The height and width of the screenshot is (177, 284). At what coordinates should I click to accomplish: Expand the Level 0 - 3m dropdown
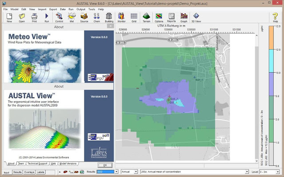pos(278,172)
